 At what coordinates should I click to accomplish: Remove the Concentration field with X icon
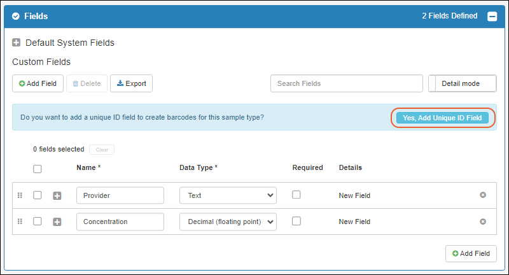483,222
